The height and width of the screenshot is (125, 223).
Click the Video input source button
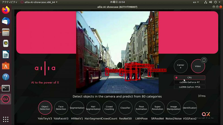(198, 66)
